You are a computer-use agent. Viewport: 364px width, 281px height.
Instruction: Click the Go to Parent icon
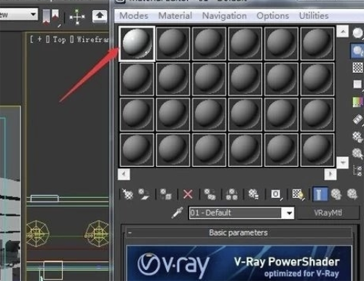336,194
